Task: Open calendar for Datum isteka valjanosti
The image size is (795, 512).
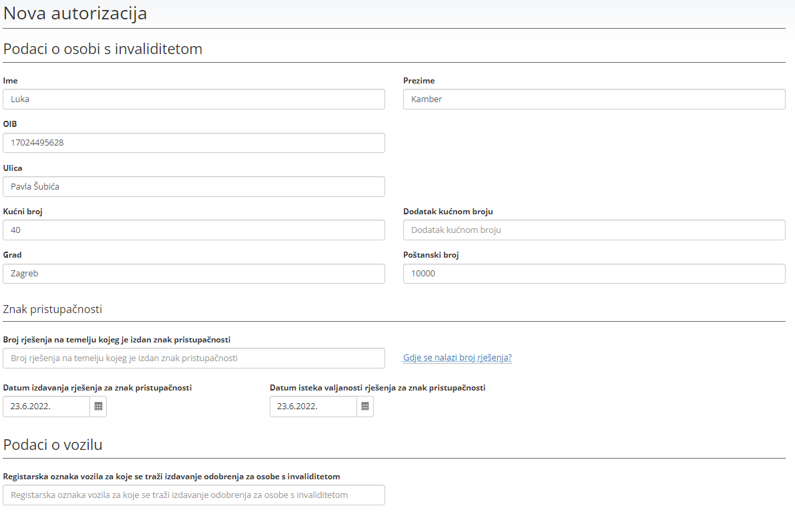Action: click(365, 407)
